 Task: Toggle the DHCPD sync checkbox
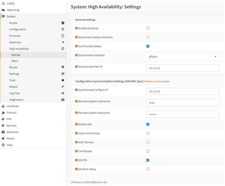click(148, 160)
